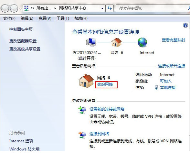
Task: Click the control panel icon in address bar
Action: point(26,8)
